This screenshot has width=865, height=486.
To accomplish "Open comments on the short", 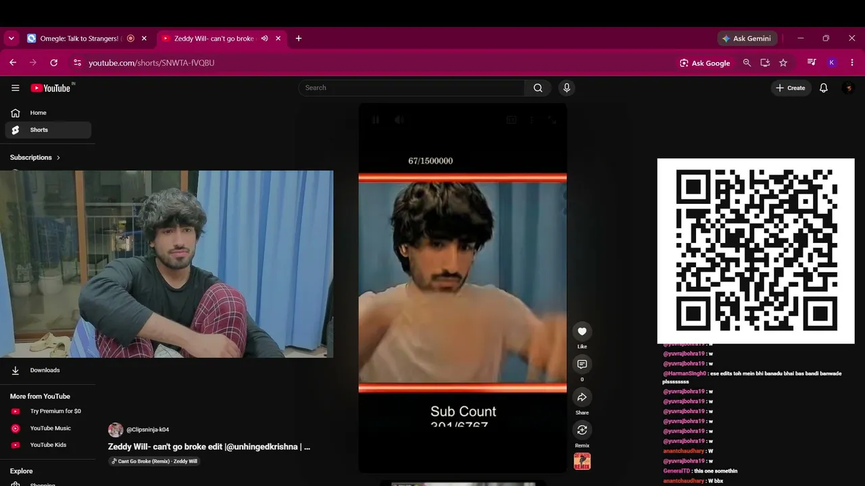I will click(582, 364).
